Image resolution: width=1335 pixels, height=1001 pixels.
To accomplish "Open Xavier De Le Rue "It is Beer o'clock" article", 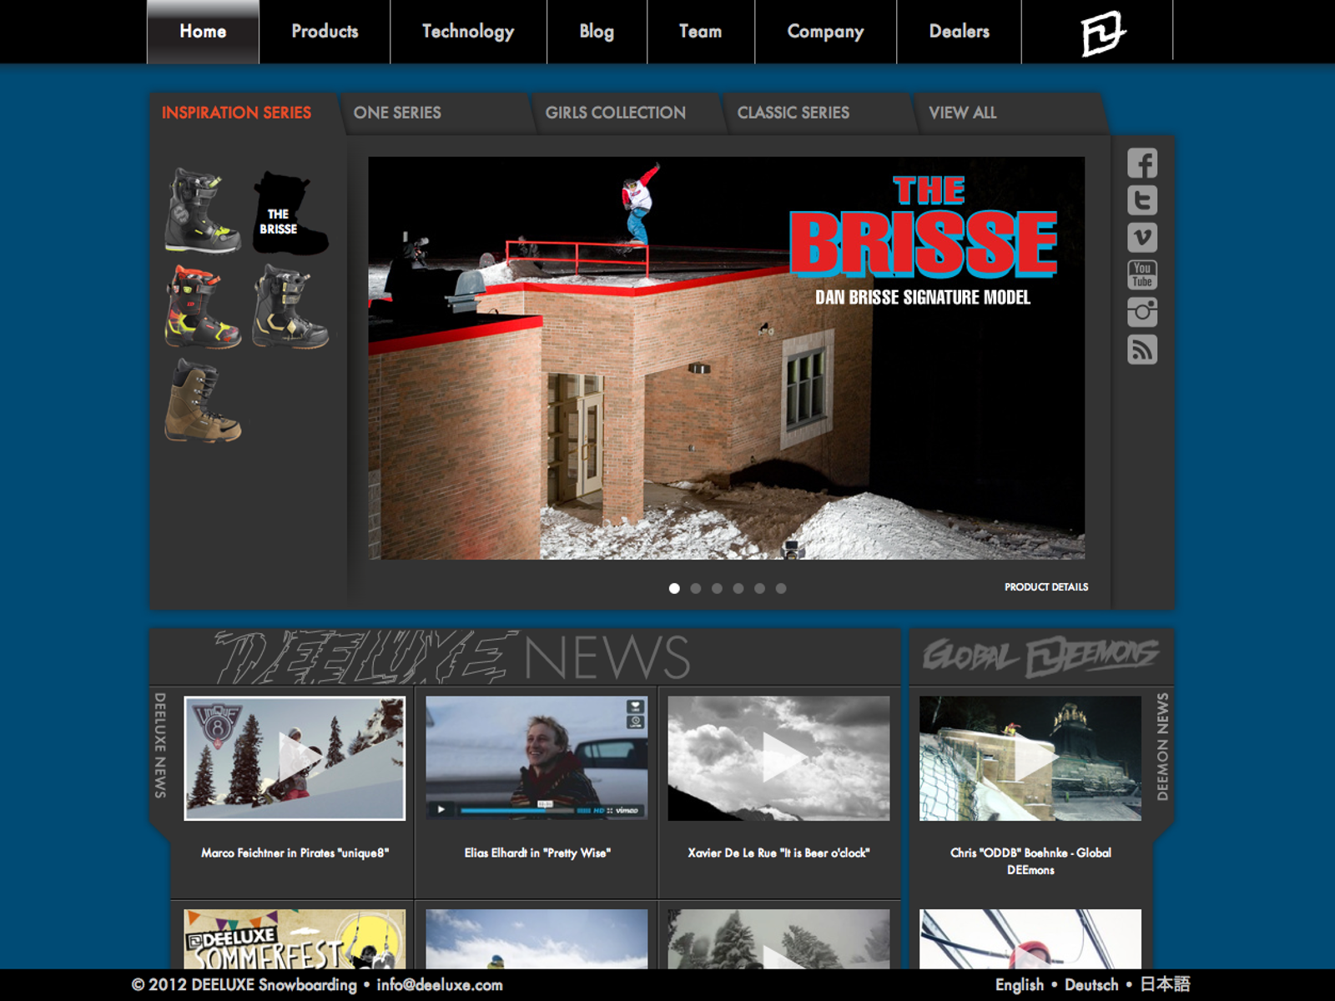I will [778, 853].
